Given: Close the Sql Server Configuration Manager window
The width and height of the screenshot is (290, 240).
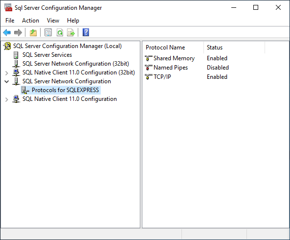Looking at the screenshot, I should point(278,8).
